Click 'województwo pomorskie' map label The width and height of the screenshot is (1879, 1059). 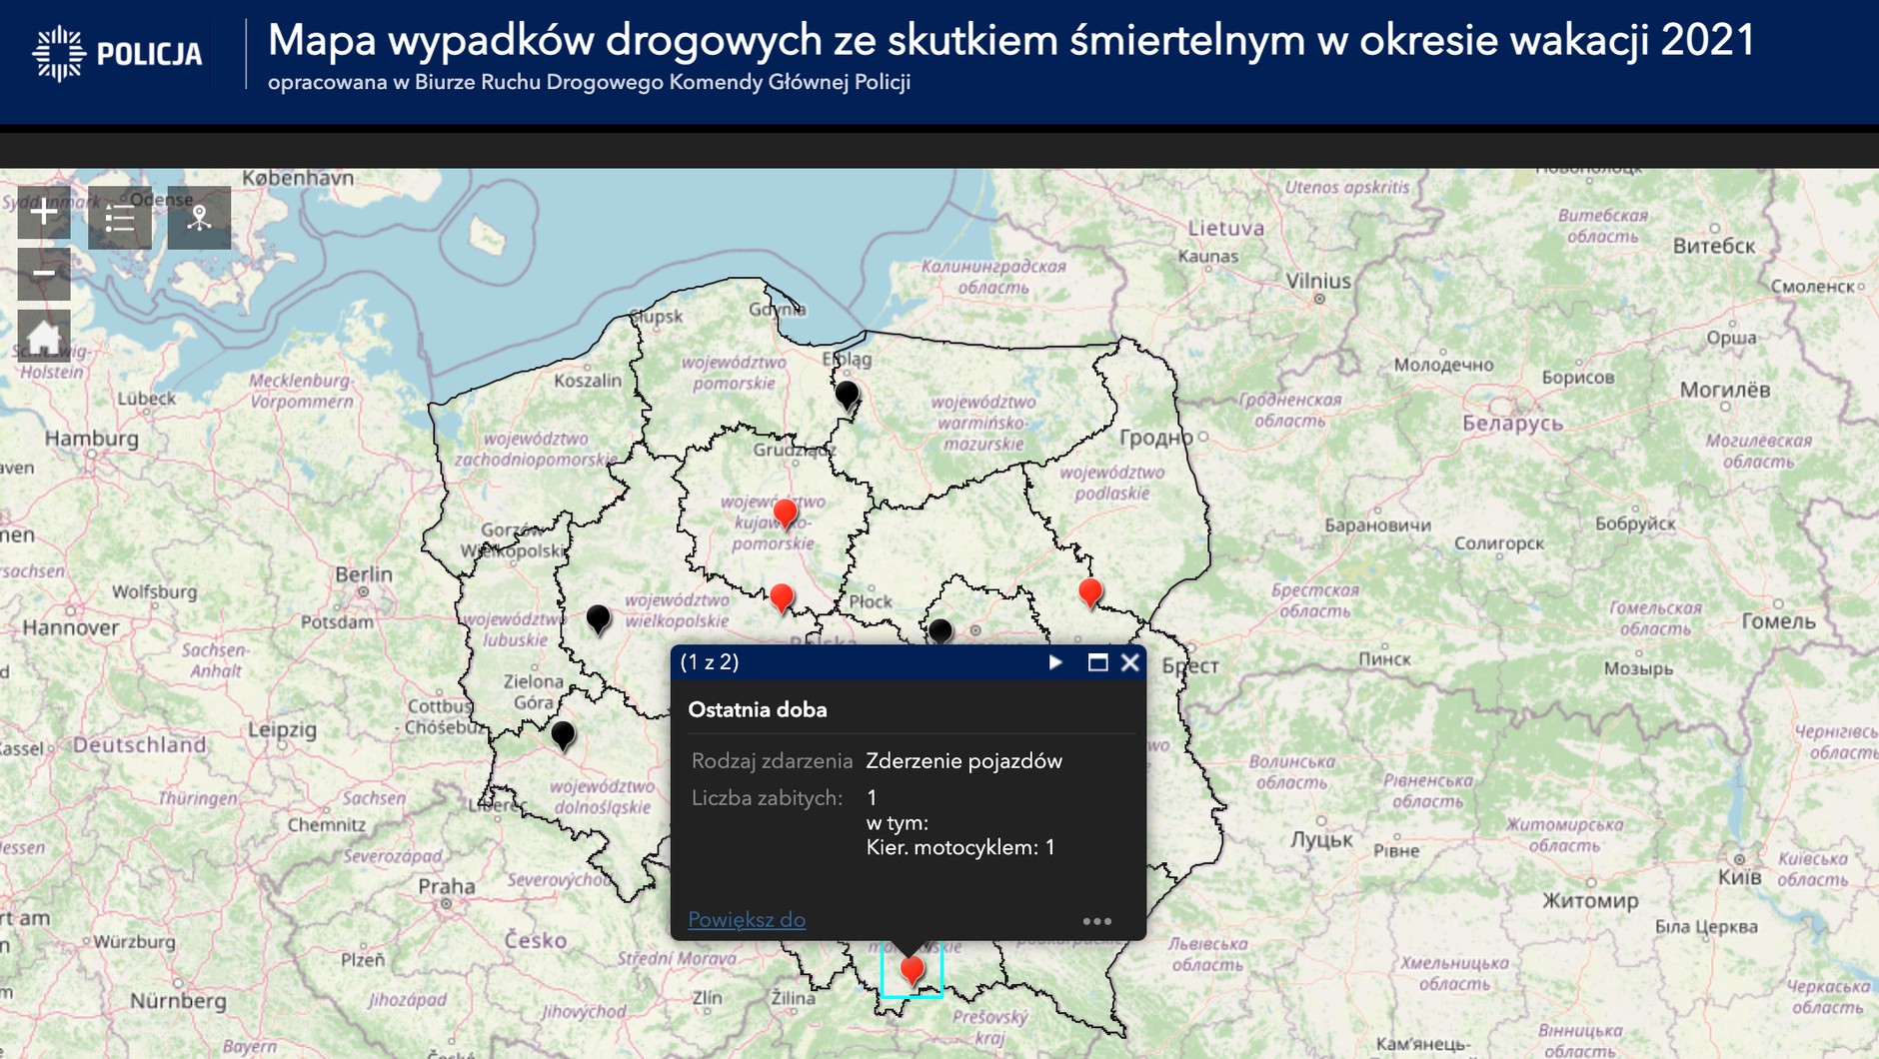(x=734, y=373)
